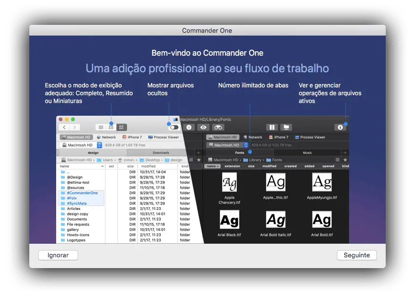Click the archive compress toolbar icon

click(x=272, y=127)
